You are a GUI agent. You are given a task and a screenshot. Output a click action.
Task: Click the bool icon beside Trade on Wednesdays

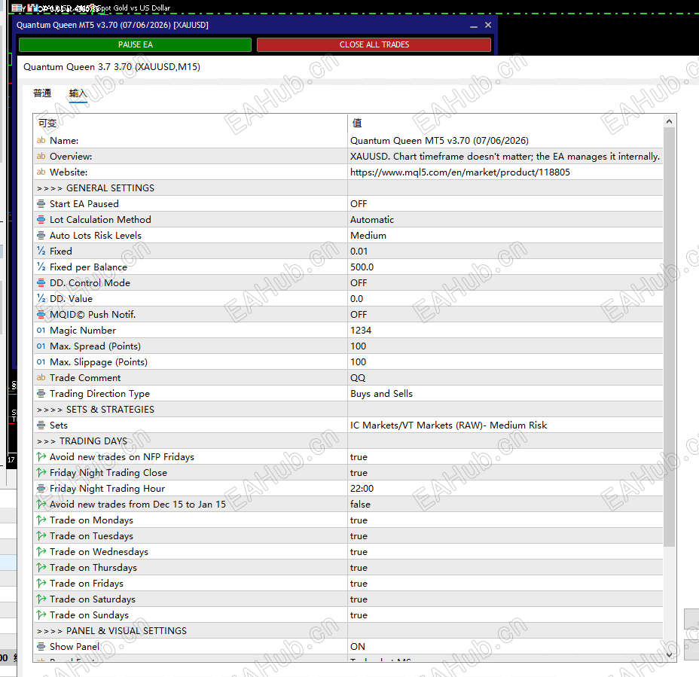pos(41,552)
